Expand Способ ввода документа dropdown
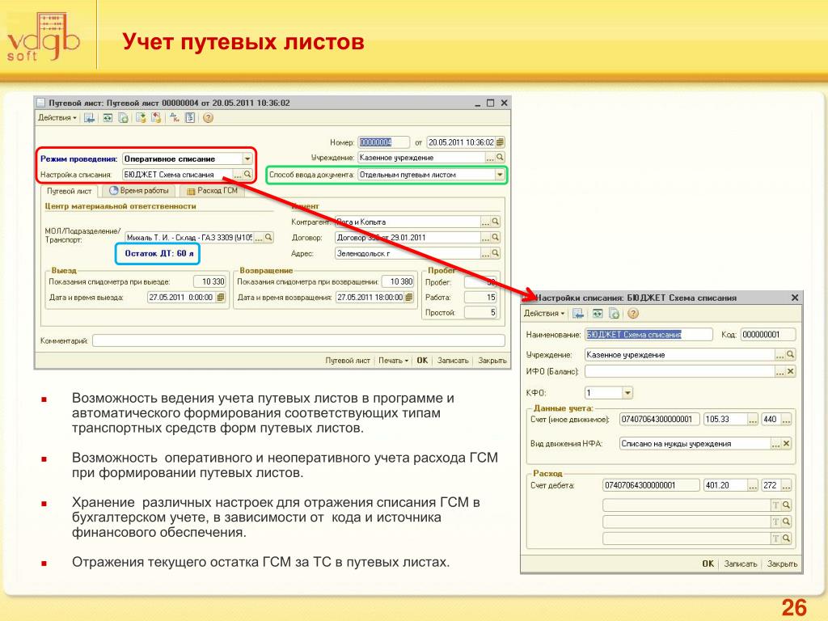The image size is (828, 621). pyautogui.click(x=500, y=174)
